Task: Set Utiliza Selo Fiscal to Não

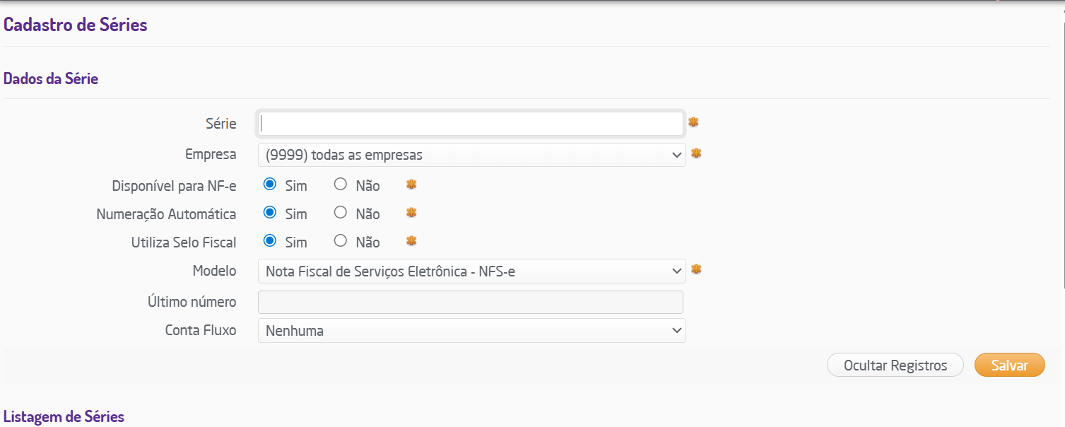Action: pos(341,241)
